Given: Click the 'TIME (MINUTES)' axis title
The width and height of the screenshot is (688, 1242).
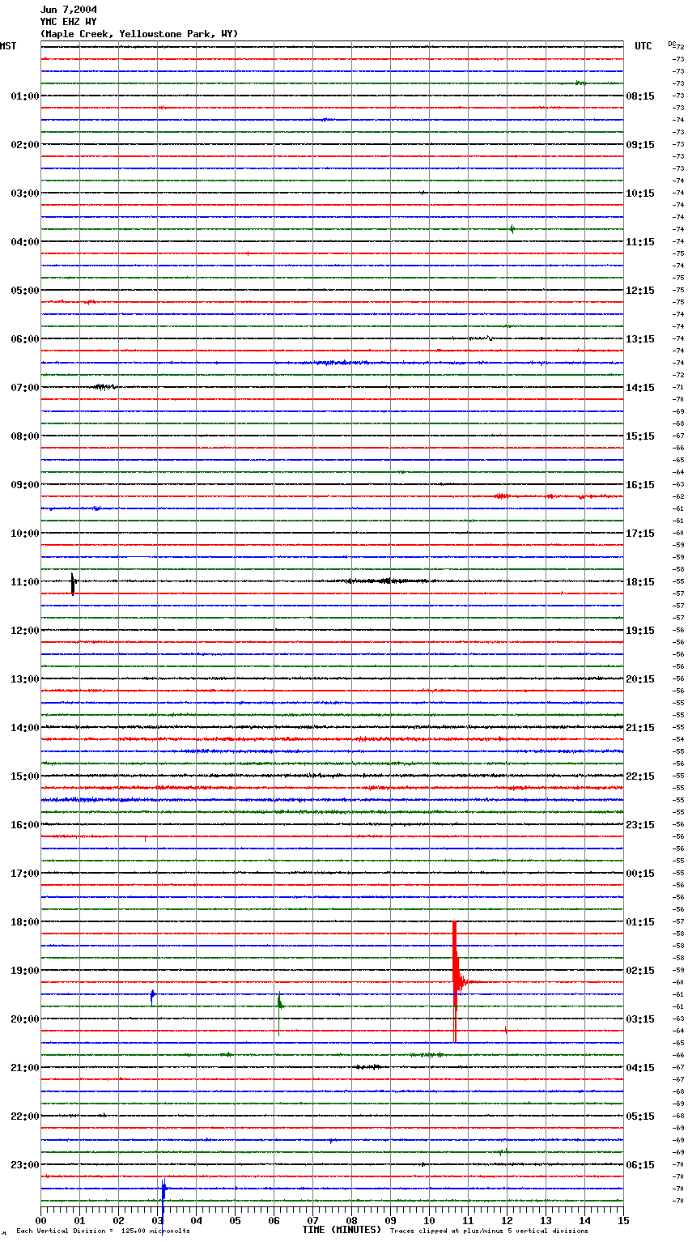Looking at the screenshot, I should pos(342,1230).
